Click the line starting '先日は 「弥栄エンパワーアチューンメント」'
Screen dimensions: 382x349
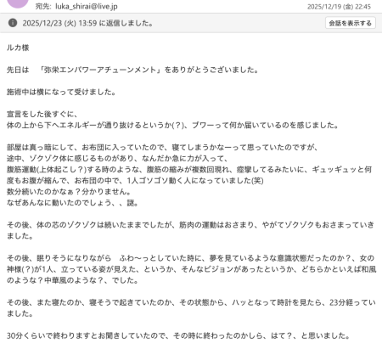(132, 70)
